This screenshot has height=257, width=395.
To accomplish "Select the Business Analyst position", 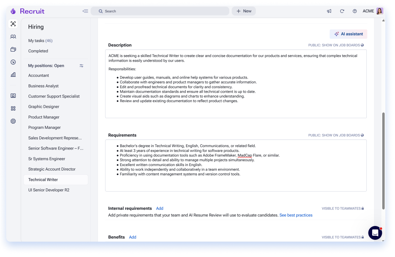I will coord(43,86).
